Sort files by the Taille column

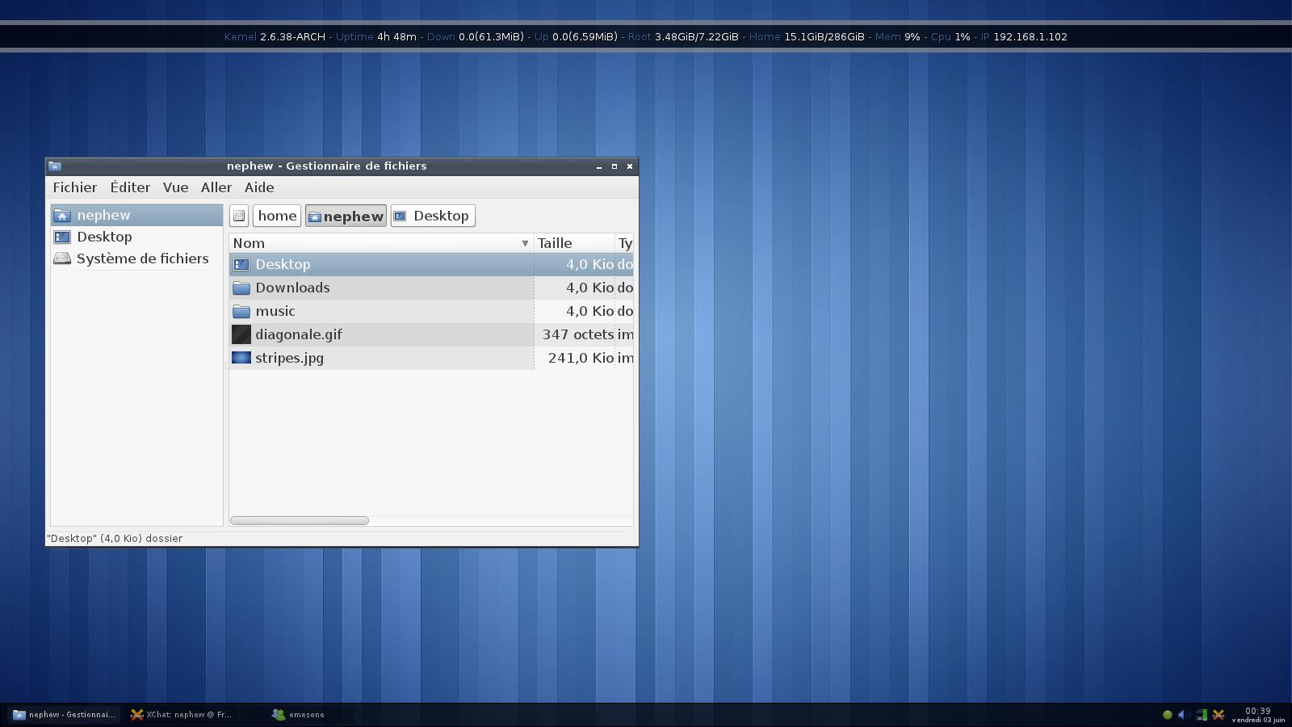pyautogui.click(x=574, y=243)
